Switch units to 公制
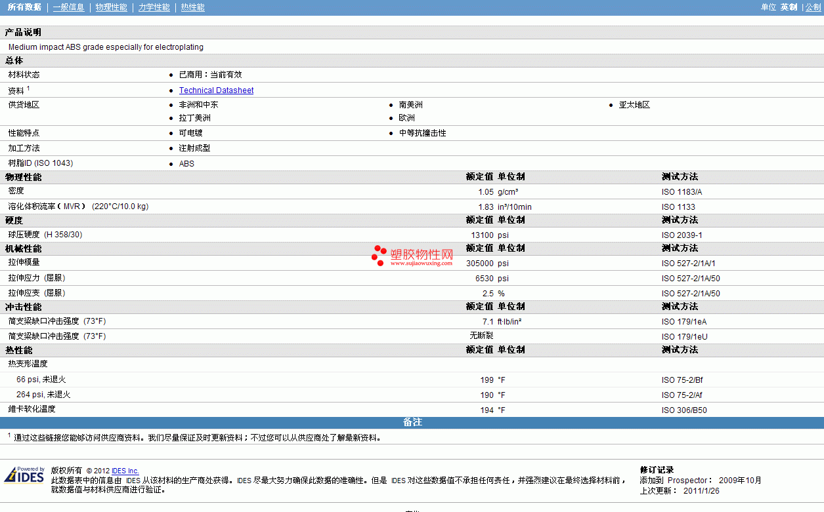Viewport: 824px width, 512px height. pyautogui.click(x=813, y=7)
